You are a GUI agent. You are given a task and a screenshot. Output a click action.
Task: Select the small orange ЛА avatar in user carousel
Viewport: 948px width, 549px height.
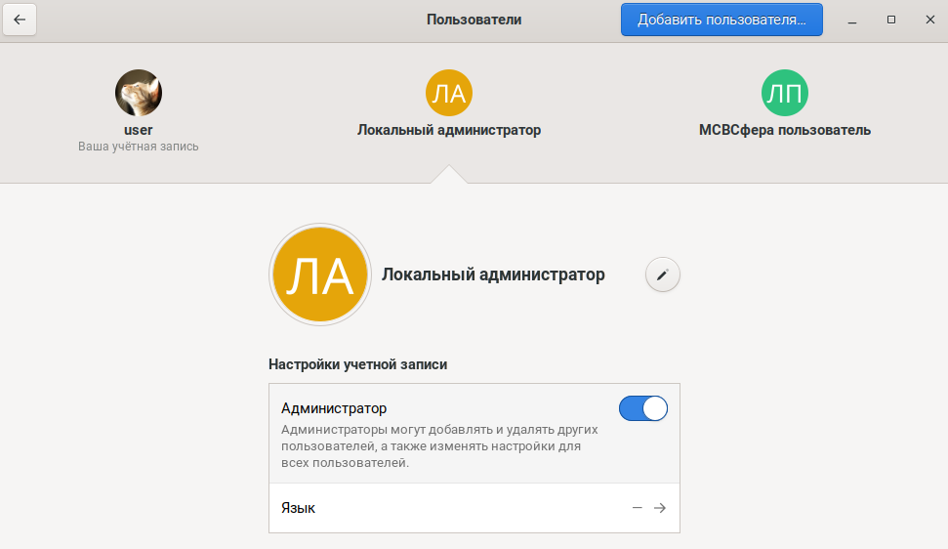[x=449, y=93]
